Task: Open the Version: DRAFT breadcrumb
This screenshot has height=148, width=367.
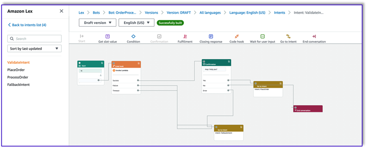Action: point(179,13)
